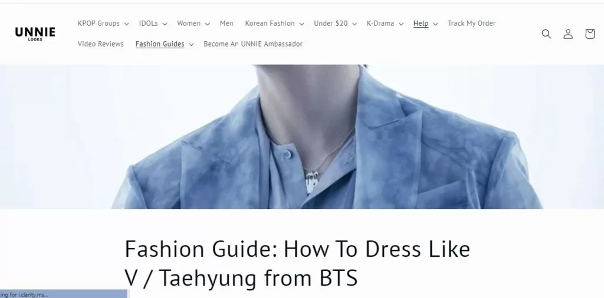Open the IDOLs dropdown menu
Image resolution: width=604 pixels, height=298 pixels.
tap(153, 24)
